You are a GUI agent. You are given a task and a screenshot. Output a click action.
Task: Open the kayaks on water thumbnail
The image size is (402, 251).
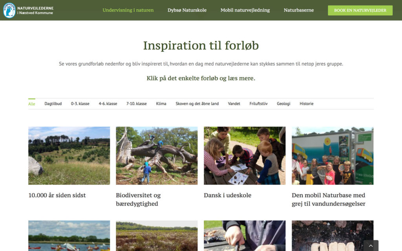69,236
